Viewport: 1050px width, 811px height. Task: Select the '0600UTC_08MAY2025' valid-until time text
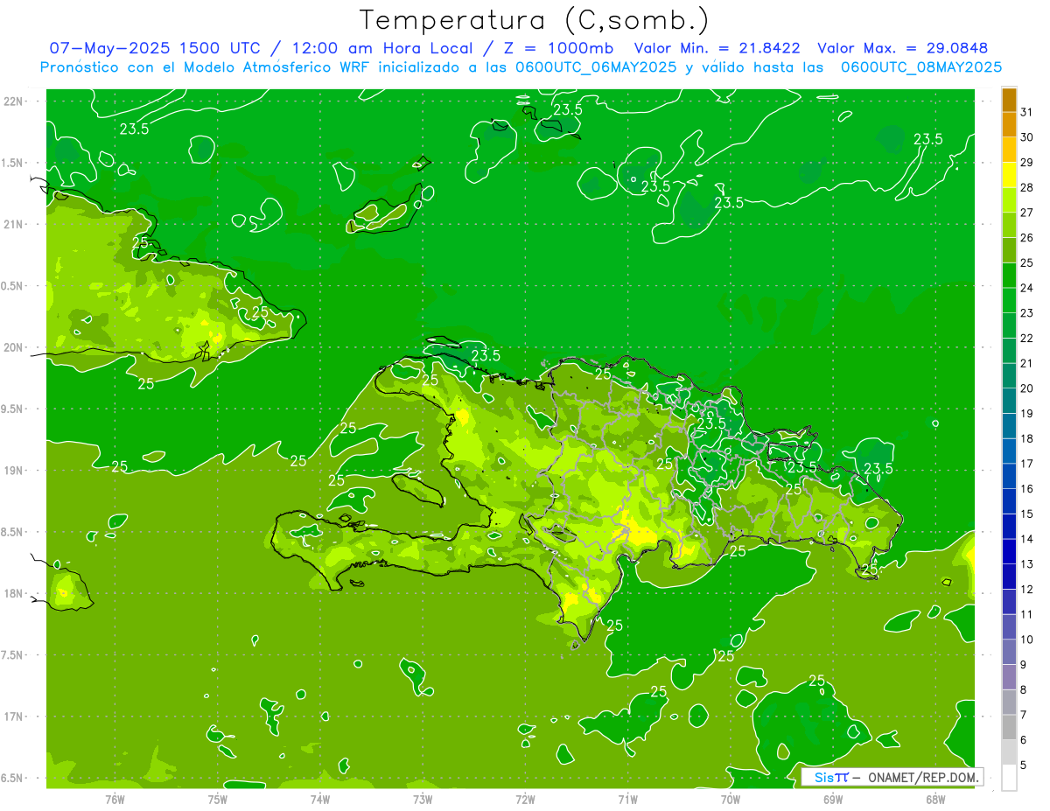tap(921, 66)
